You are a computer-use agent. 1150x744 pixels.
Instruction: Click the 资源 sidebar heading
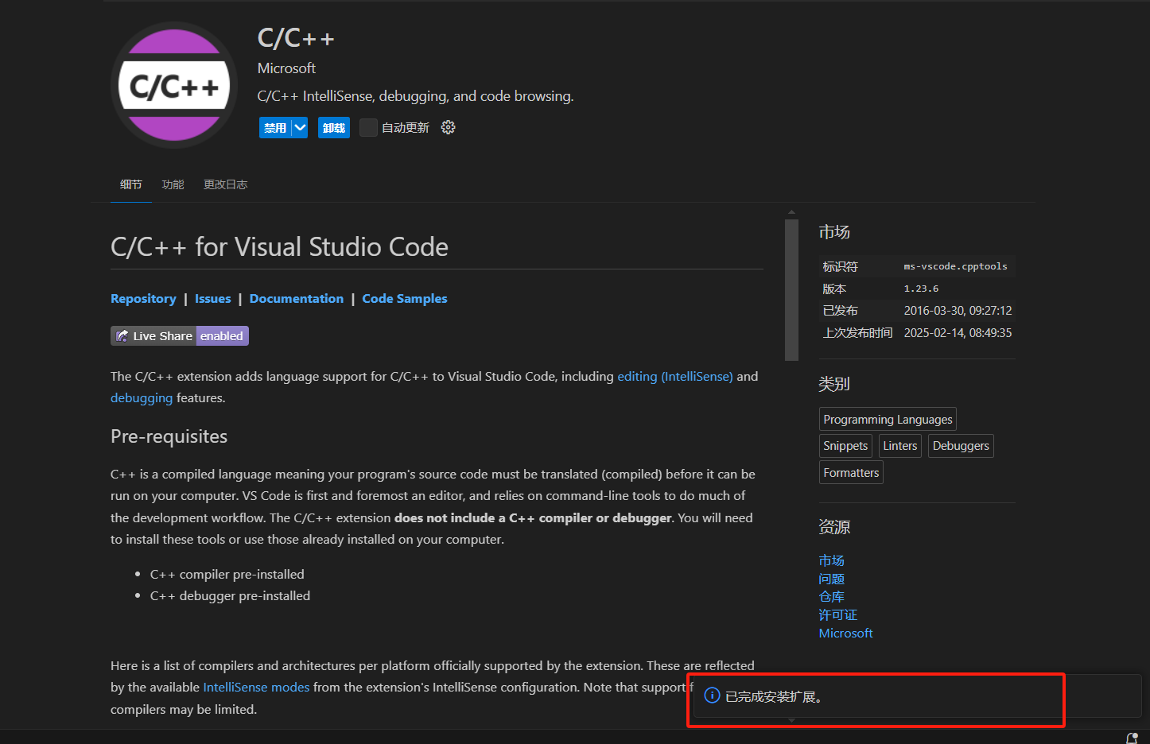tap(834, 527)
